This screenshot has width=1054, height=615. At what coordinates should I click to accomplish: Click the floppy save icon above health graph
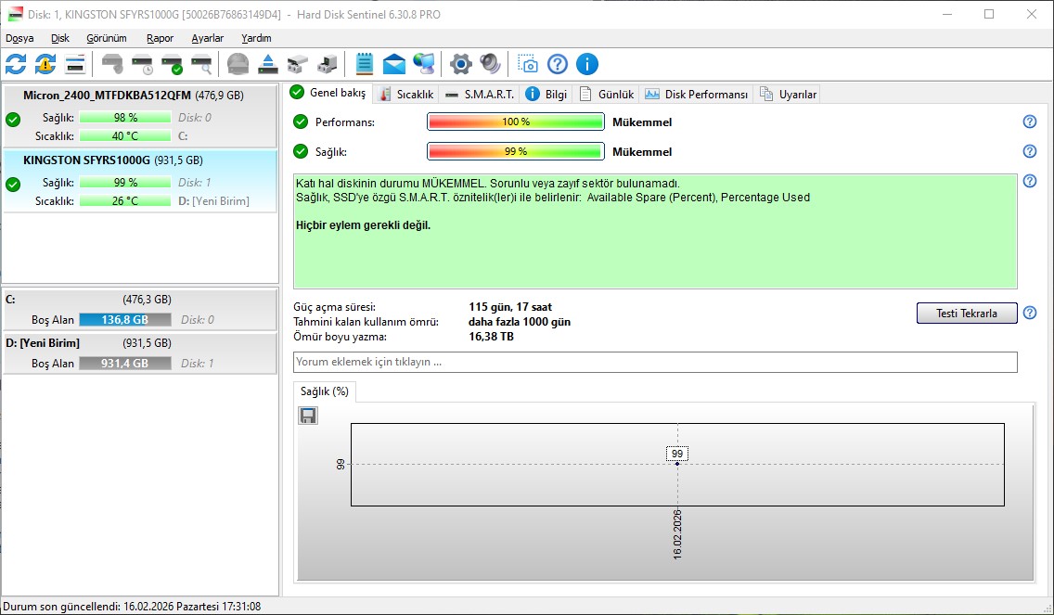tap(308, 416)
